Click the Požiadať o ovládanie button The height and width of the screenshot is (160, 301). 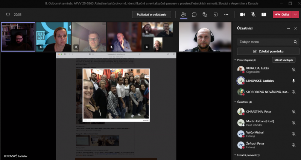coord(152,14)
